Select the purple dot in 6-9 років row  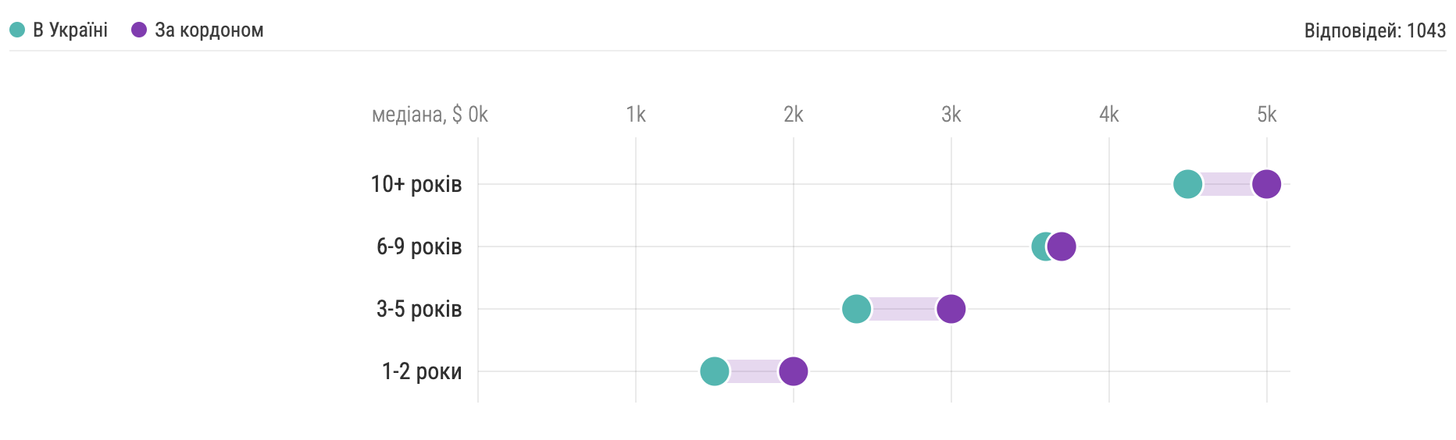tap(1061, 247)
